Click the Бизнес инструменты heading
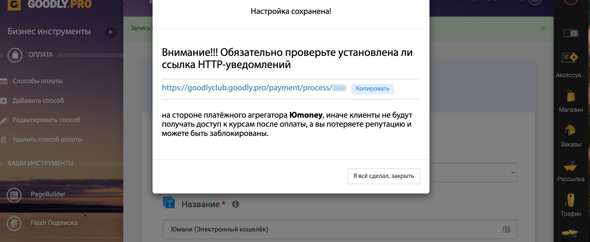This screenshot has height=242, width=590. tap(49, 32)
